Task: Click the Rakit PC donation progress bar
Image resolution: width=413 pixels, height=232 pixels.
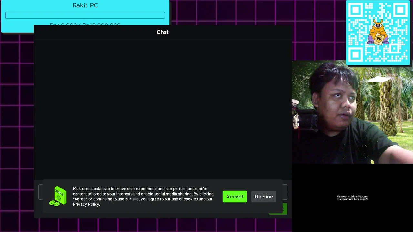Action: point(85,15)
